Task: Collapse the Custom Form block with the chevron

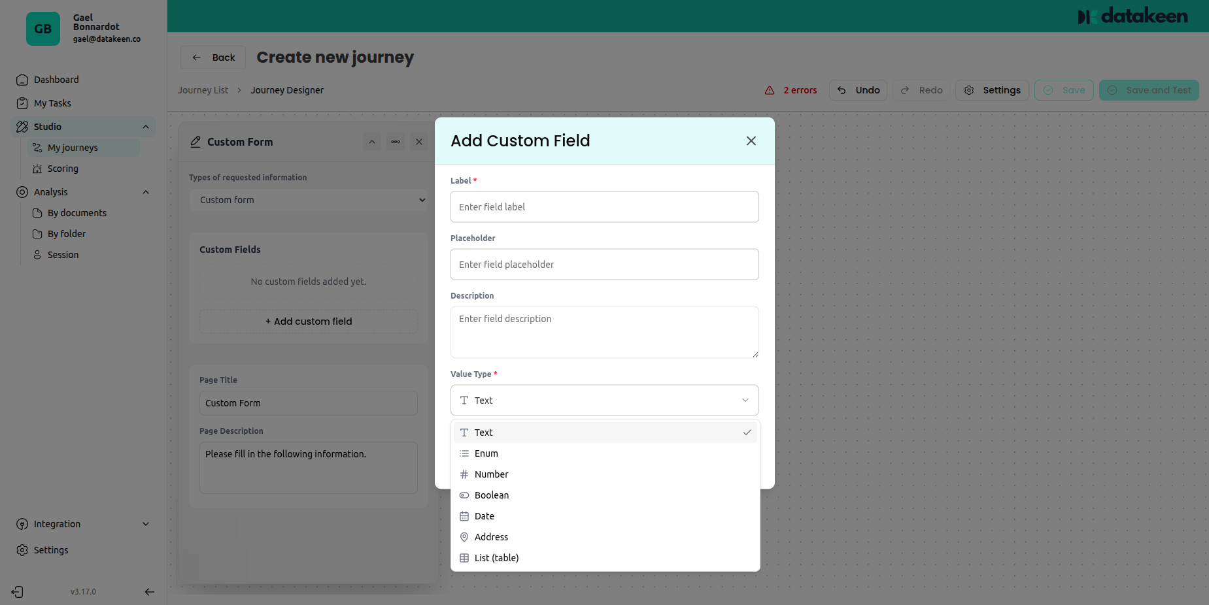Action: pos(371,141)
